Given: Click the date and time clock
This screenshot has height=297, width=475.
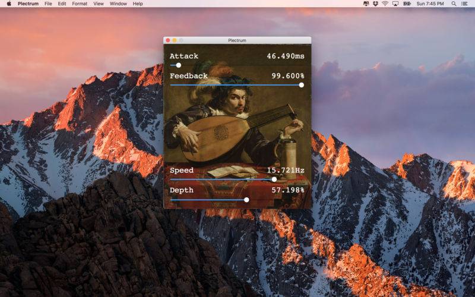Looking at the screenshot, I should (430, 4).
